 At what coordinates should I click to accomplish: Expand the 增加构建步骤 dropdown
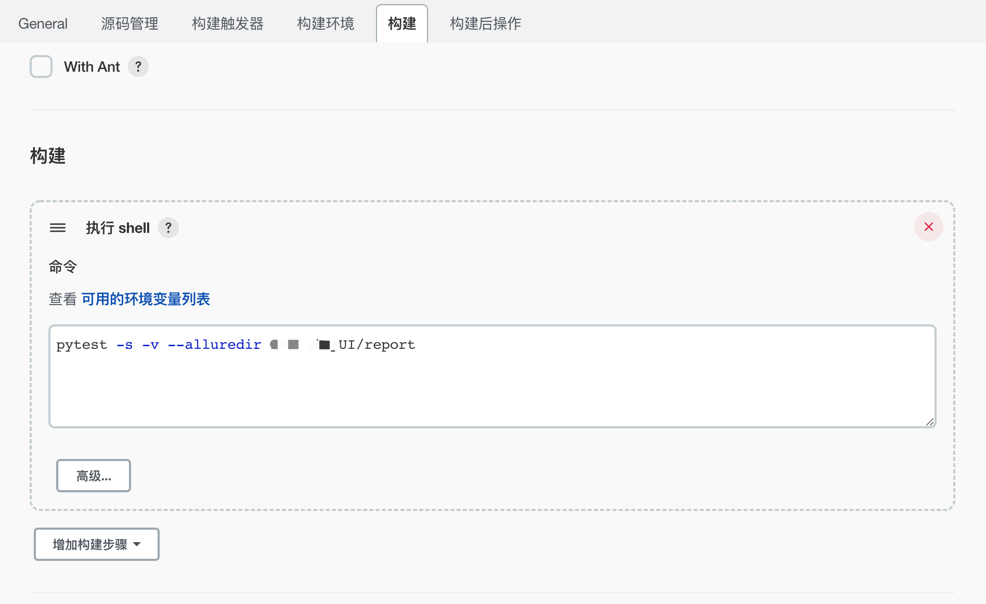(x=97, y=544)
